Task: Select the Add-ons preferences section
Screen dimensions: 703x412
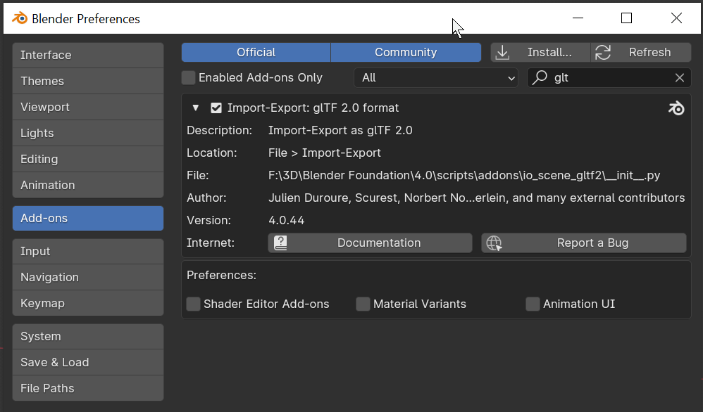Action: tap(88, 218)
